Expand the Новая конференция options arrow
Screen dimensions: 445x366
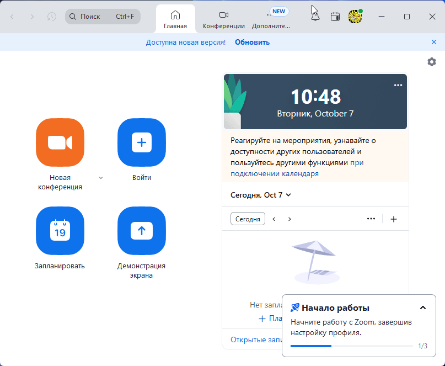(x=100, y=178)
